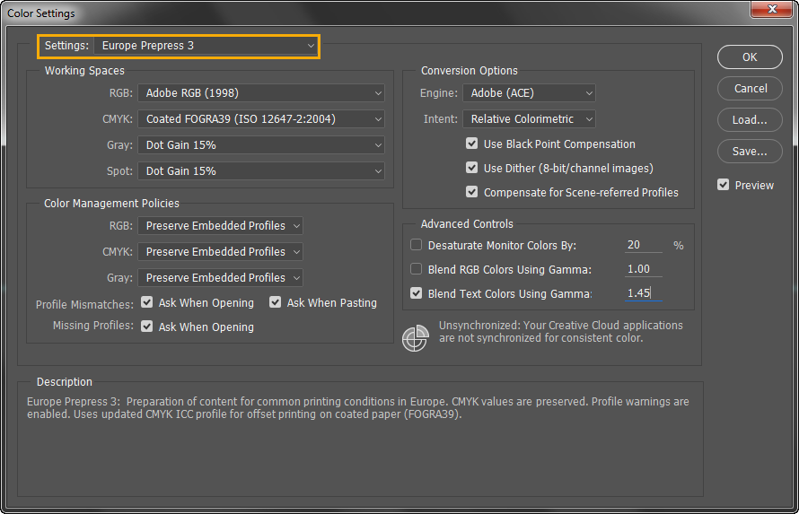Open the Settings preset dropdown
The height and width of the screenshot is (514, 799).
click(x=206, y=45)
